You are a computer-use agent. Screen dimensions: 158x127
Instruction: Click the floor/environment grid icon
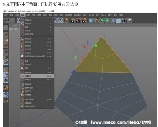[x=119, y=20]
